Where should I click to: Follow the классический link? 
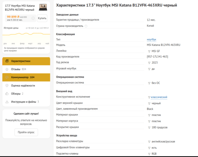click(x=159, y=97)
